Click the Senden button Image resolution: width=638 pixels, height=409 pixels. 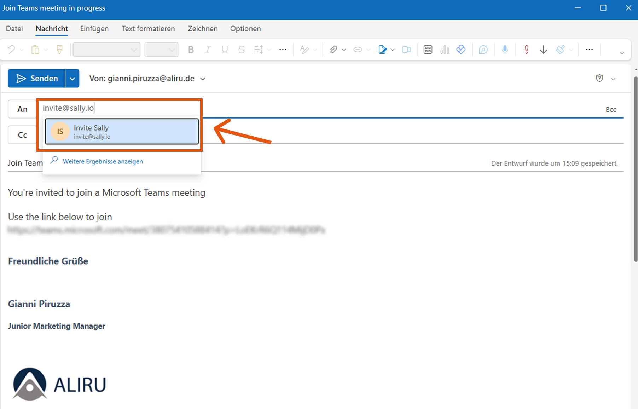pyautogui.click(x=37, y=79)
